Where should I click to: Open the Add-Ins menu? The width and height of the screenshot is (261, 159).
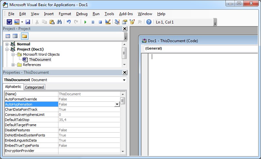tap(126, 14)
